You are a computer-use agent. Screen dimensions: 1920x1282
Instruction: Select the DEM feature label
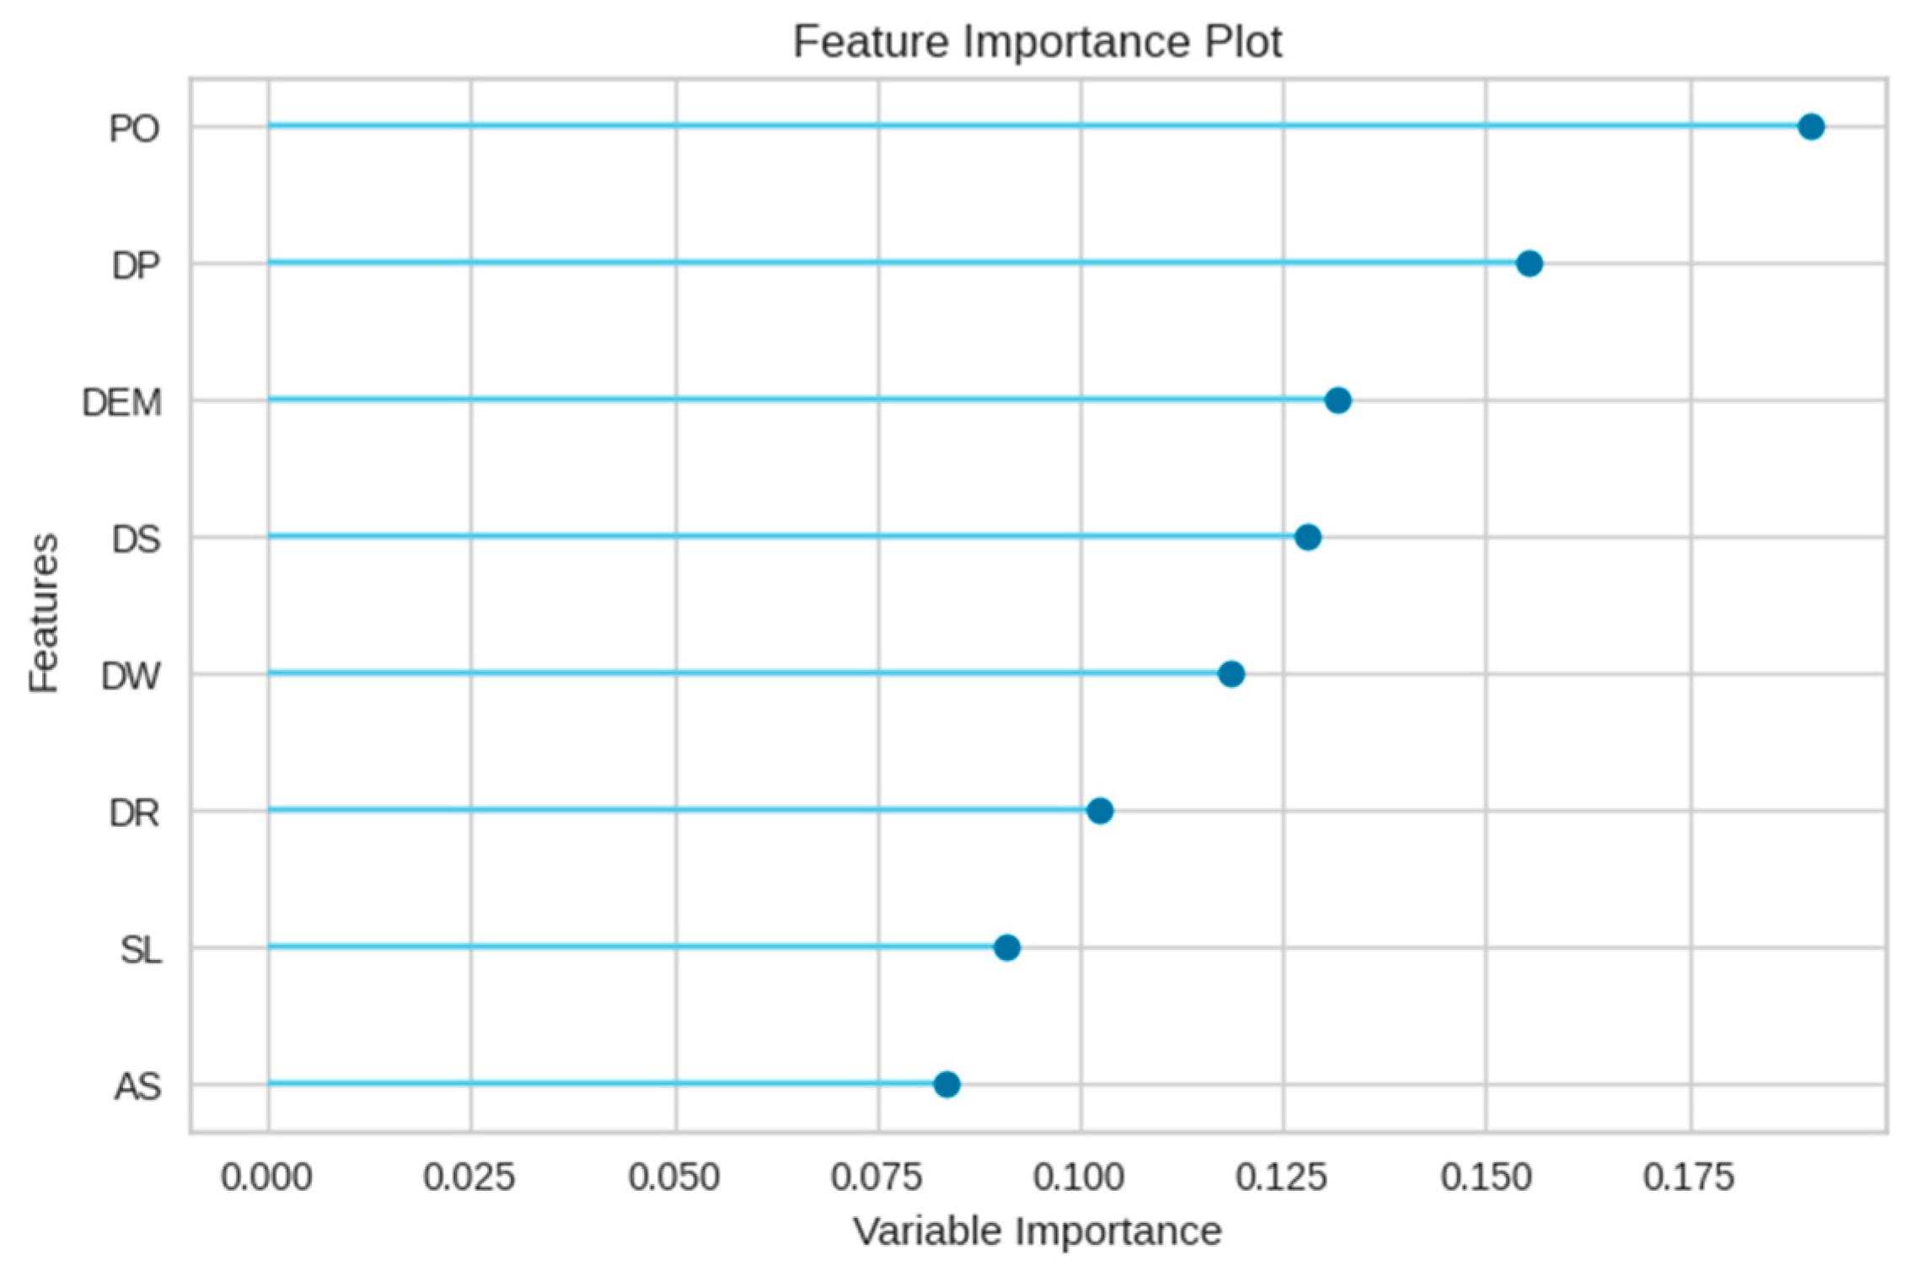click(122, 403)
